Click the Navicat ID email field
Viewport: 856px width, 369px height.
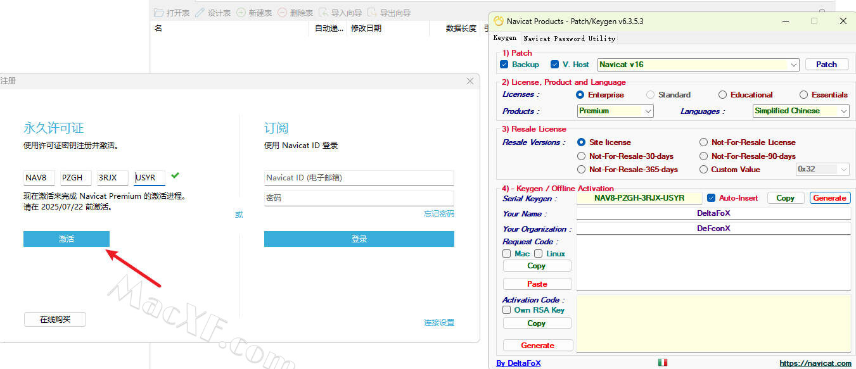pos(359,178)
